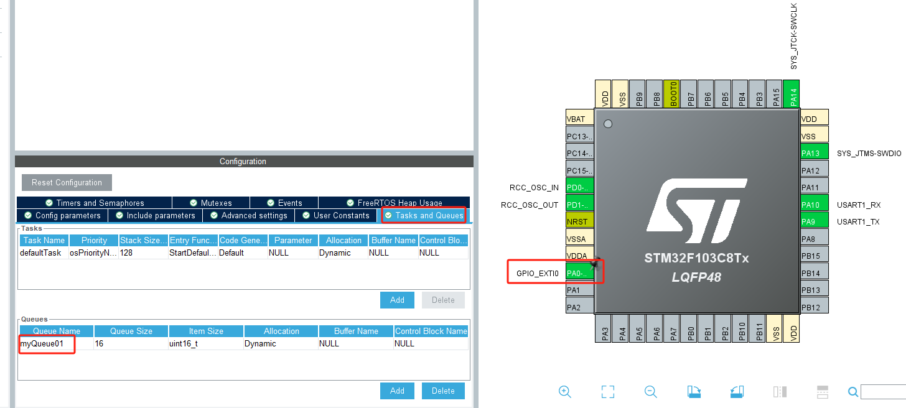Viewport: 906px width, 408px height.
Task: Click pin PA14 for SYS_JTCK-SWCLK
Action: 791,94
